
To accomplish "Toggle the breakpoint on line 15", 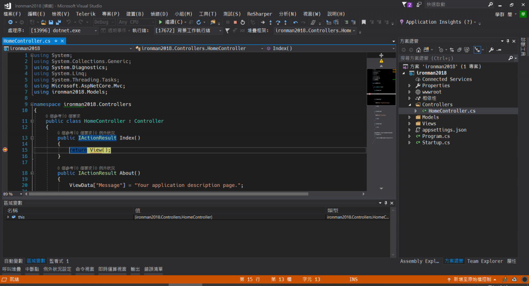I will click(x=5, y=150).
